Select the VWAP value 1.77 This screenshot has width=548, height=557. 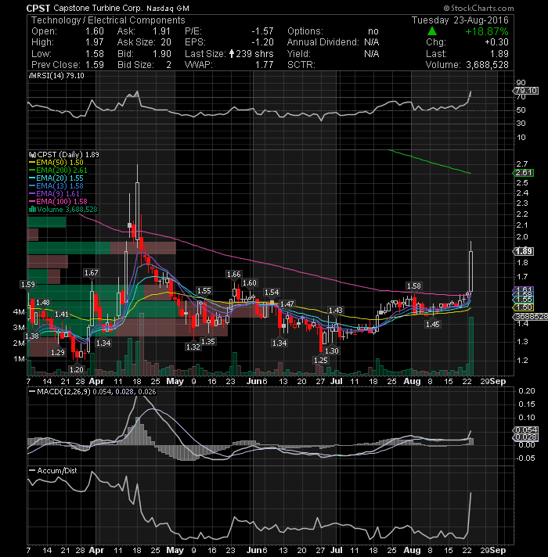265,65
